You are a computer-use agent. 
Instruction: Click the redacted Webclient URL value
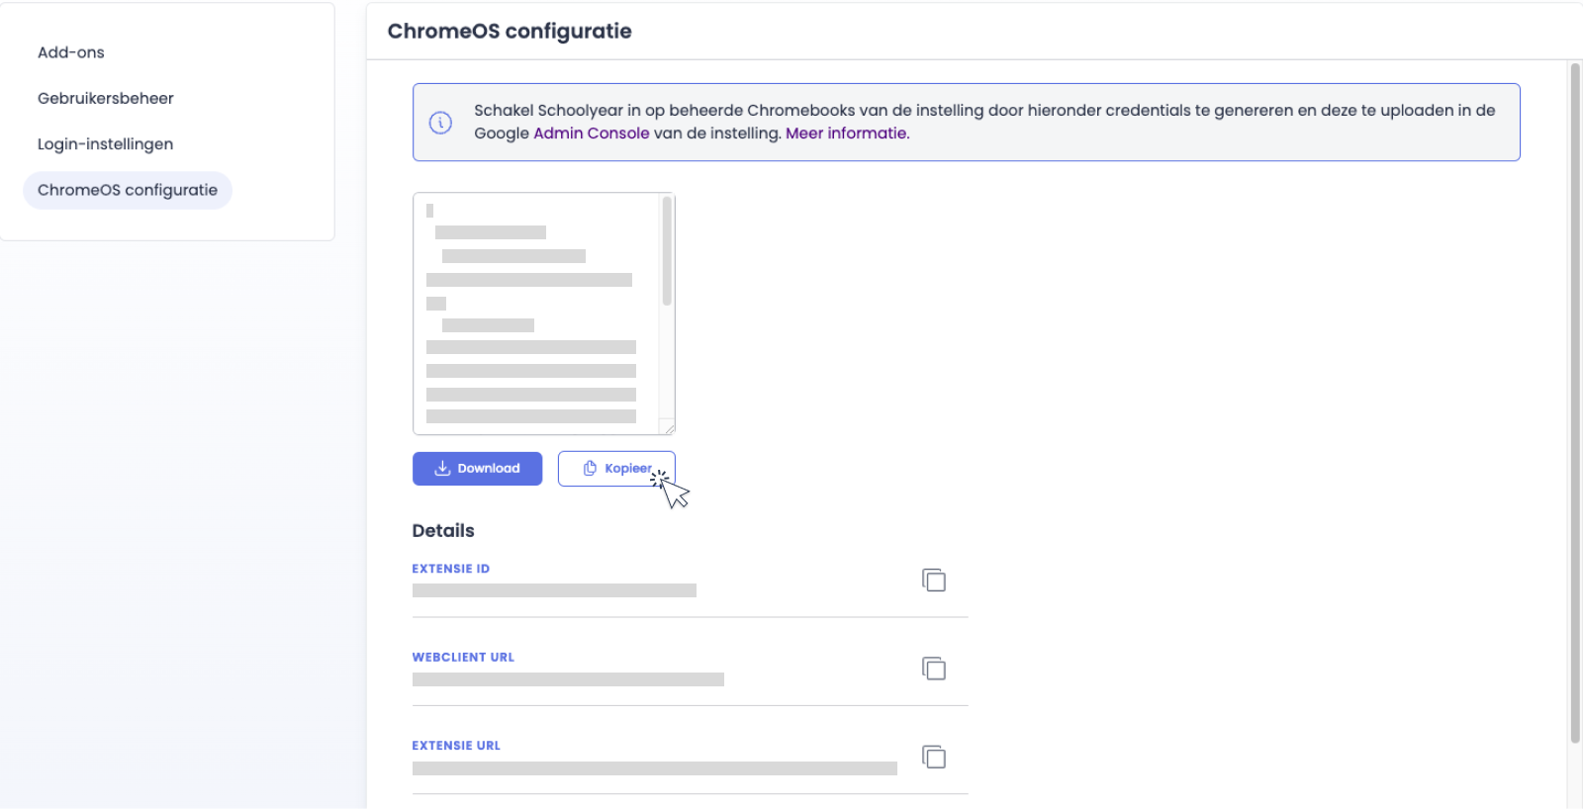coord(568,679)
